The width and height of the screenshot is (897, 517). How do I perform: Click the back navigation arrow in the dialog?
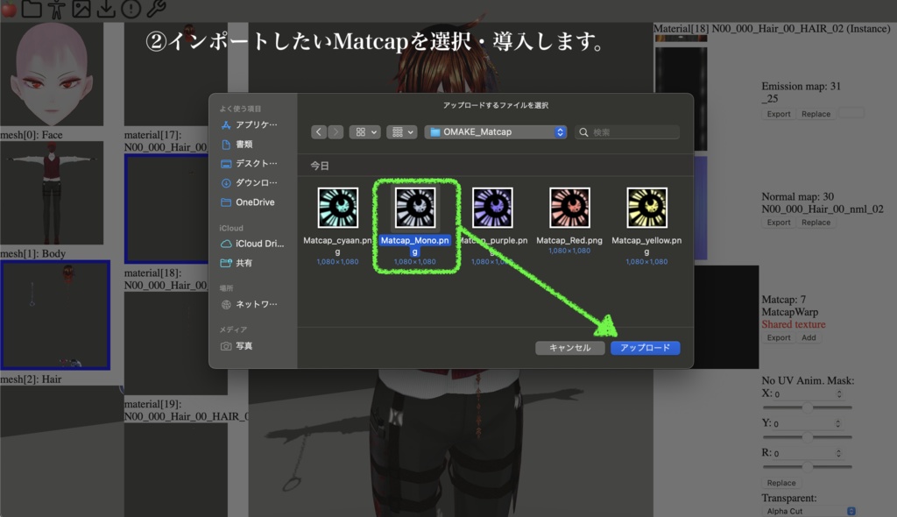[318, 131]
